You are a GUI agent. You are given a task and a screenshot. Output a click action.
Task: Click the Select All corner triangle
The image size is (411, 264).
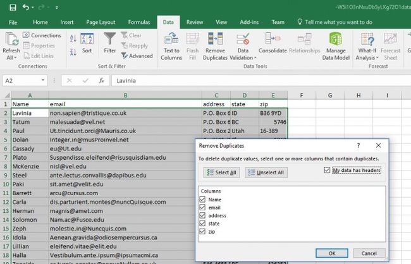[x=6, y=95]
